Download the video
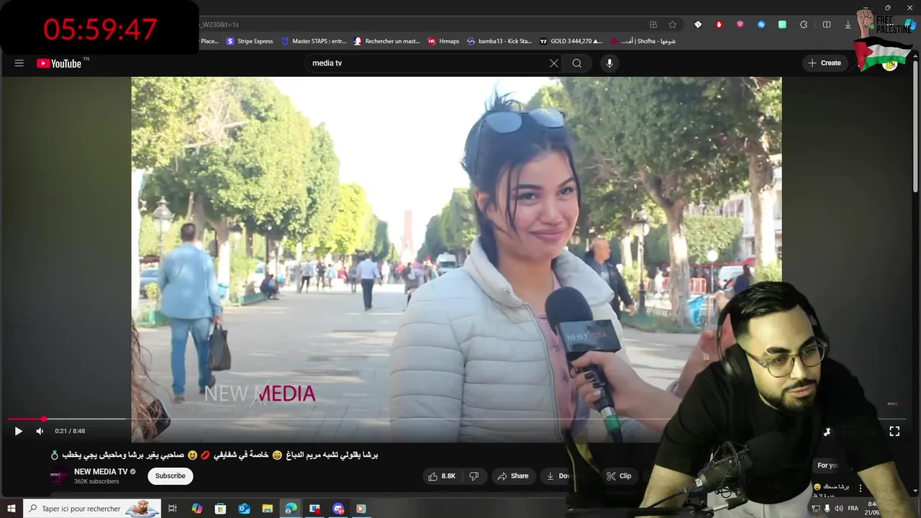The image size is (921, 518). [558, 476]
